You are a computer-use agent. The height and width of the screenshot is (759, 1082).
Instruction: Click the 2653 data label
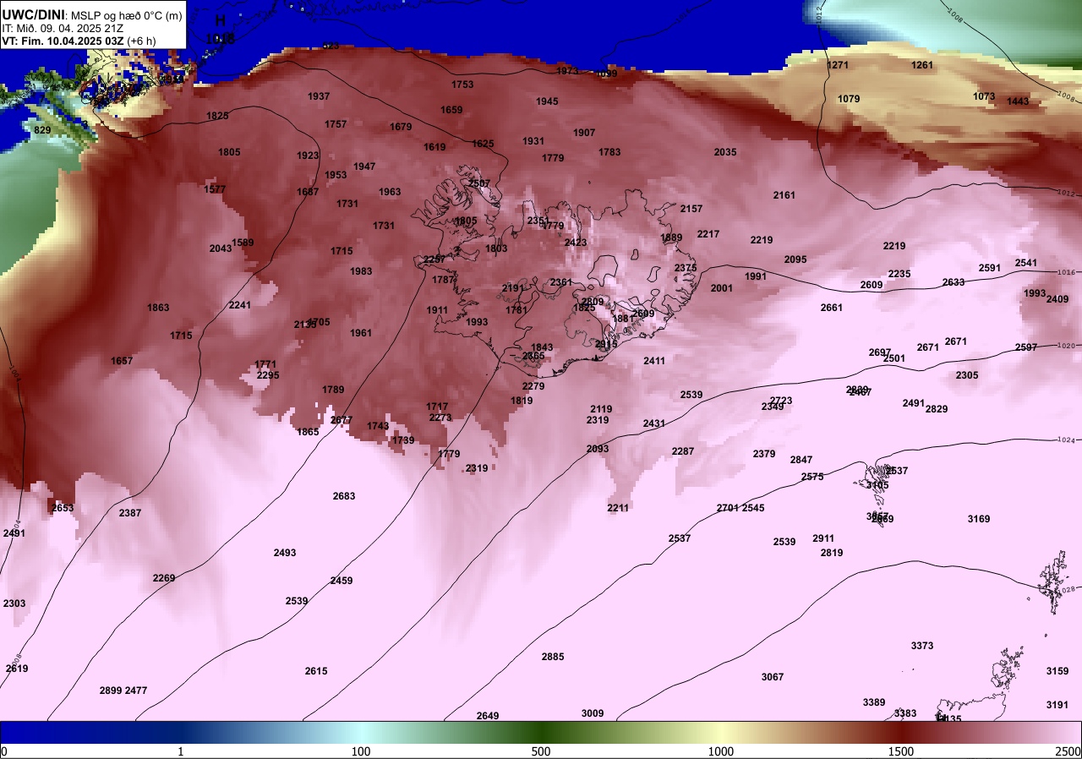tap(63, 508)
